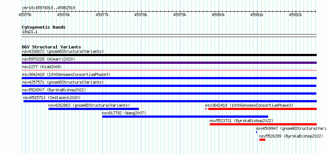Click label nsv4257571 (gnomADStructuralVariants)
327x154 pixels.
tap(63, 82)
